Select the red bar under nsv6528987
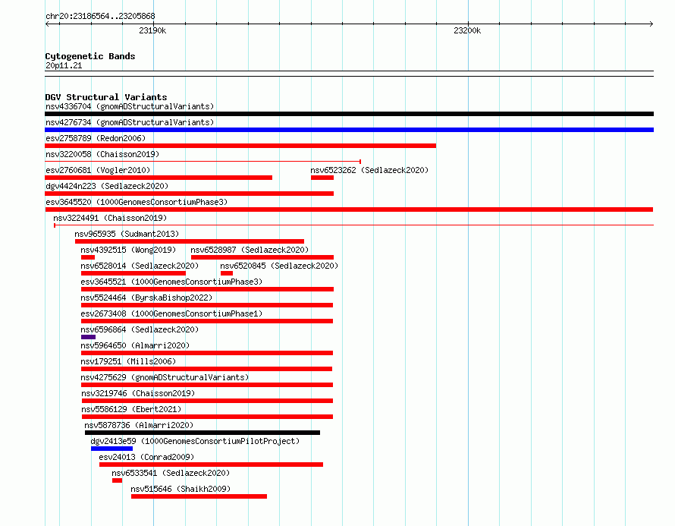The width and height of the screenshot is (675, 526). click(x=262, y=257)
